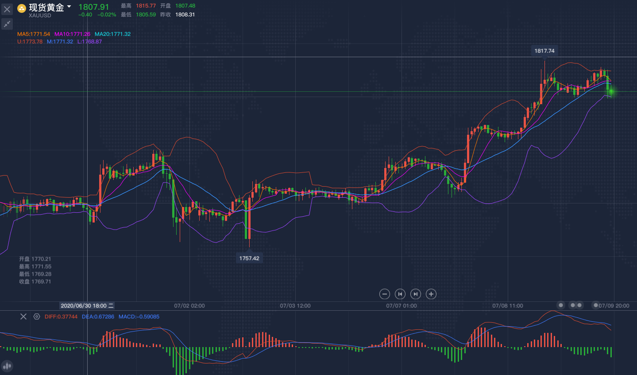Screen dimensions: 637x375
Task: Open MACD indicator settings hexagon icon
Action: [x=37, y=316]
